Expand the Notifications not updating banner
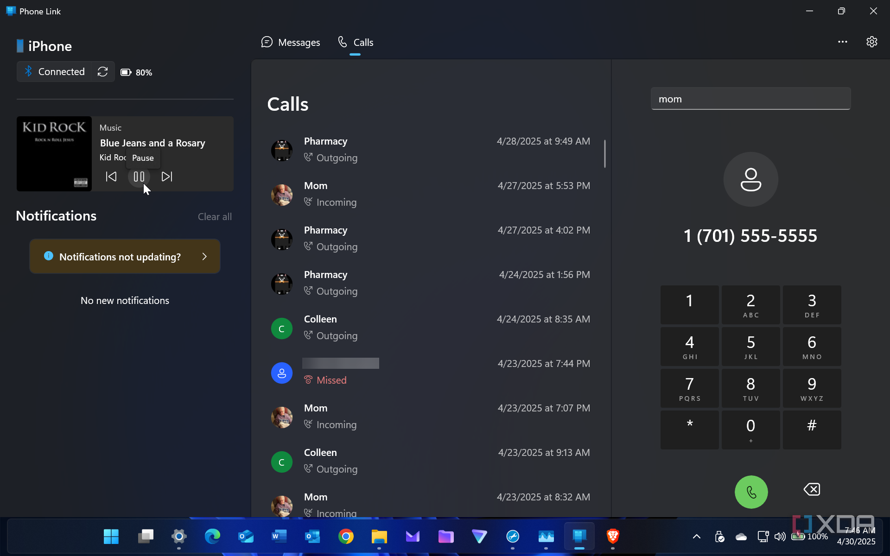890x556 pixels. [125, 256]
